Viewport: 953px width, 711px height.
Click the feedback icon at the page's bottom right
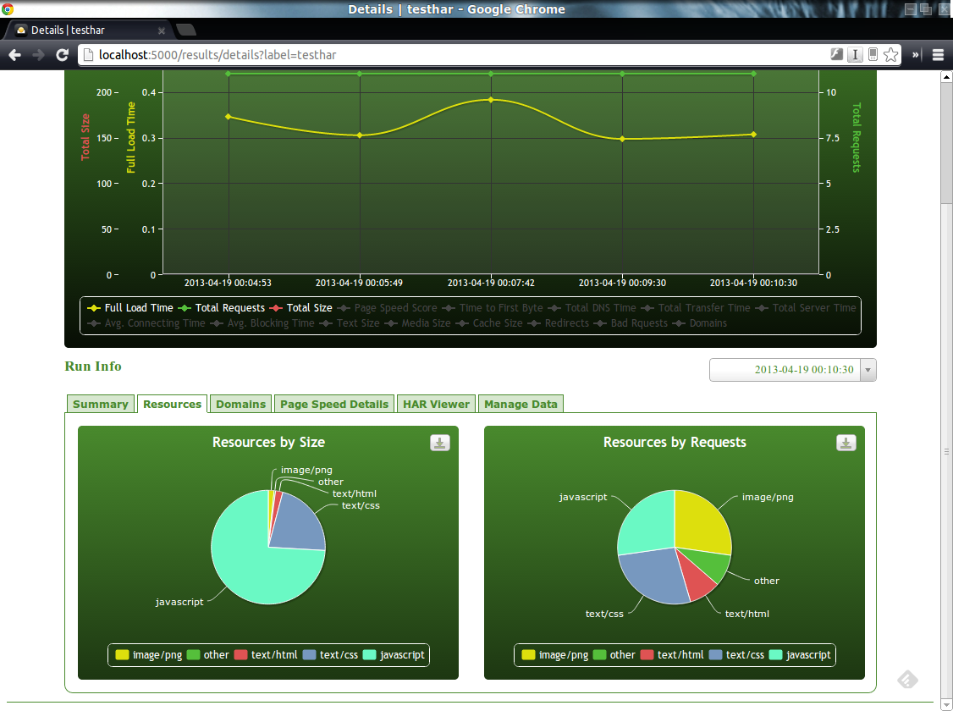pyautogui.click(x=907, y=680)
